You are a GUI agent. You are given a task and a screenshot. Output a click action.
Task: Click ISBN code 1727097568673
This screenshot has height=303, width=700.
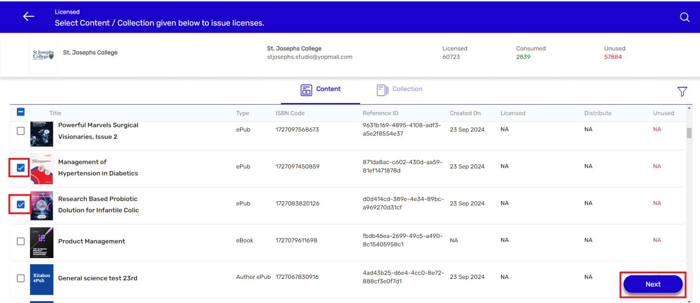pyautogui.click(x=297, y=130)
